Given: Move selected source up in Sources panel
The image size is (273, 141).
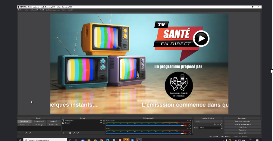Looking at the screenshot, I should tap(74, 133).
